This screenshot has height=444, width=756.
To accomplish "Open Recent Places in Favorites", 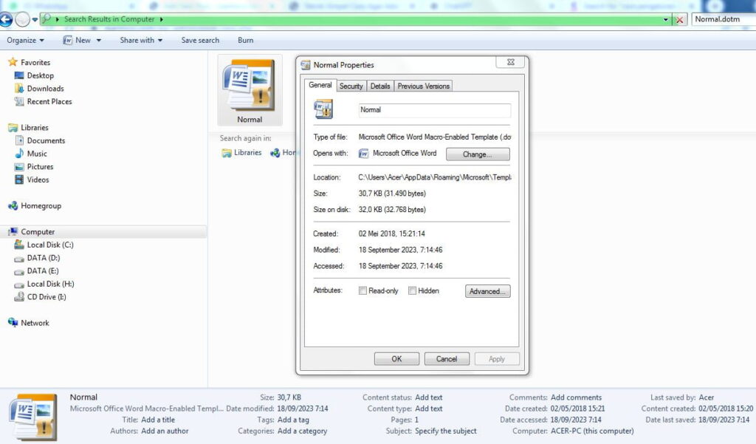I will point(49,101).
